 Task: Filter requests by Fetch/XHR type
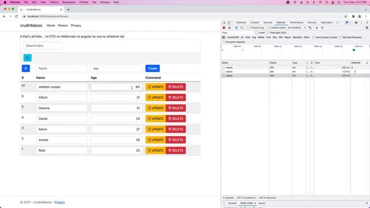(233, 38)
